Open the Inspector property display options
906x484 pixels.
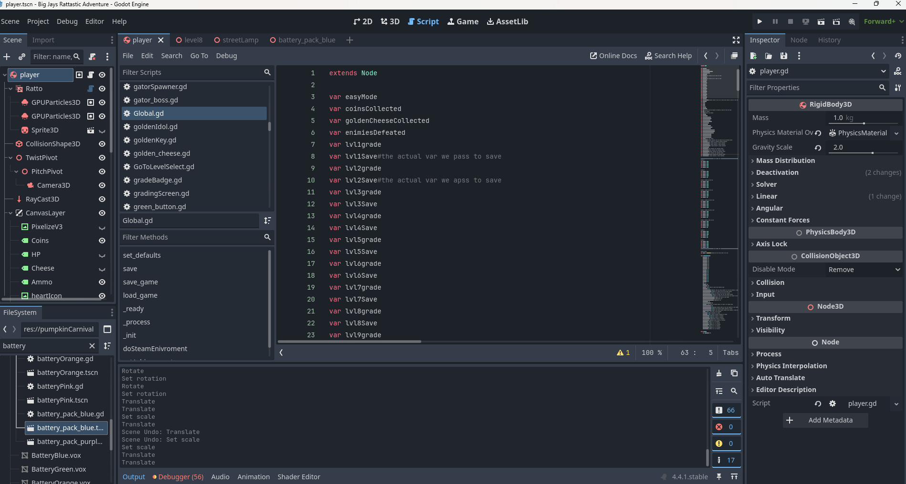tap(898, 88)
